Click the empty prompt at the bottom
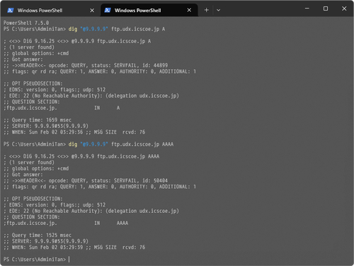 37,260
